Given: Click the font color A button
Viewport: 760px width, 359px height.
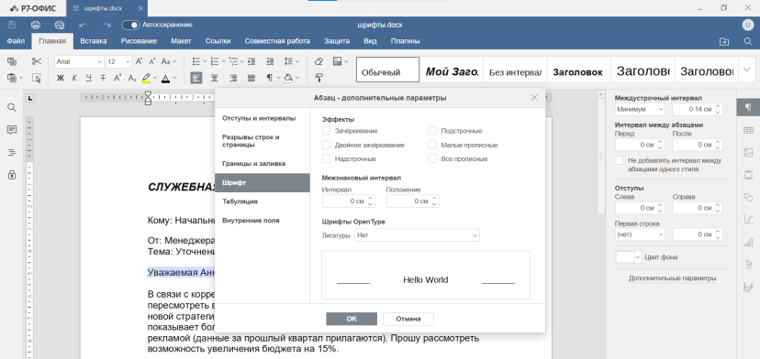Looking at the screenshot, I should point(165,78).
